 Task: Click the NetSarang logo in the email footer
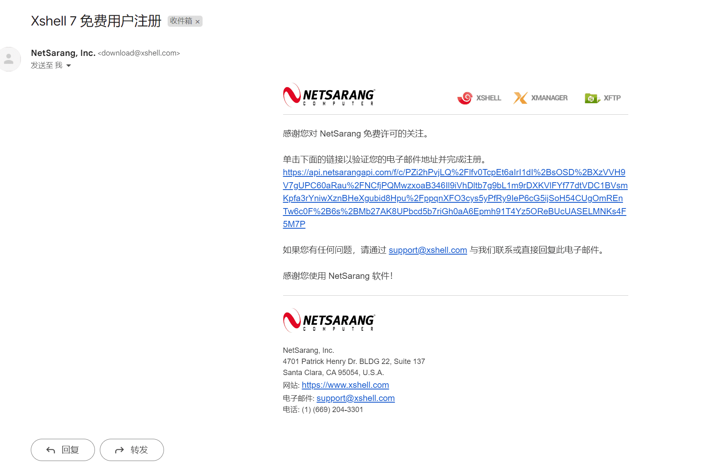(328, 321)
